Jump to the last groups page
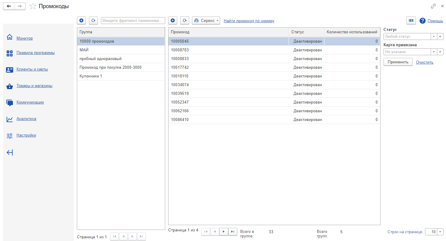Screen dimensions: 446x241 point(141,236)
